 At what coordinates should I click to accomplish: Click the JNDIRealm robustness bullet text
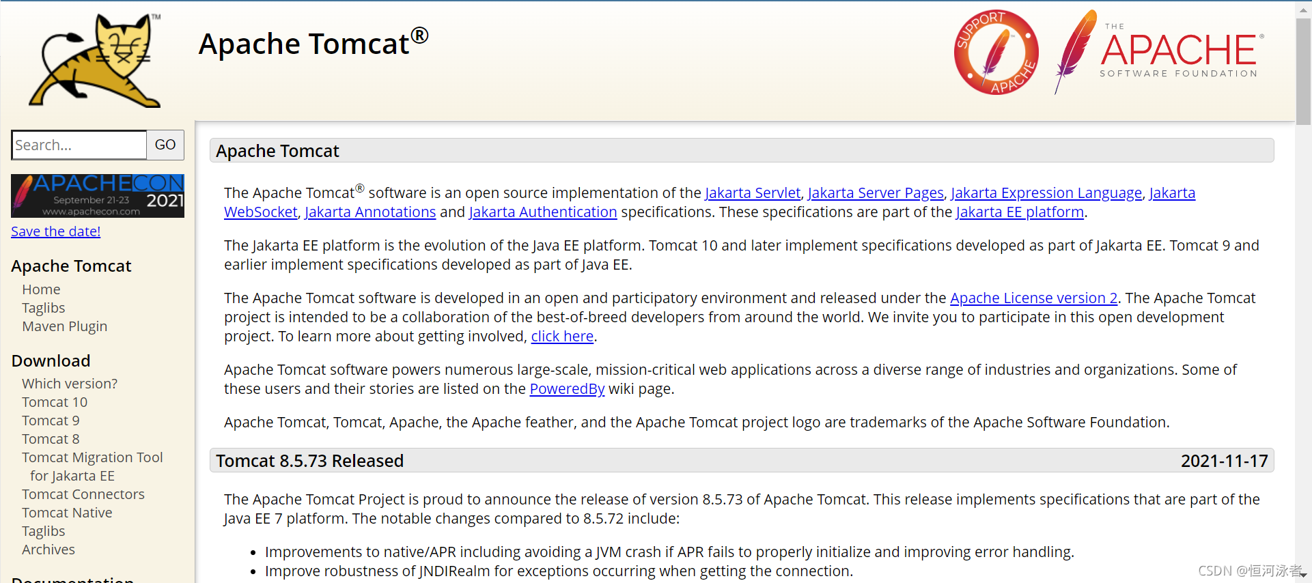tap(559, 571)
